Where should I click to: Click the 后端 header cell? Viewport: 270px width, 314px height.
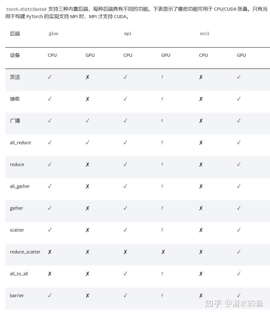(15, 34)
